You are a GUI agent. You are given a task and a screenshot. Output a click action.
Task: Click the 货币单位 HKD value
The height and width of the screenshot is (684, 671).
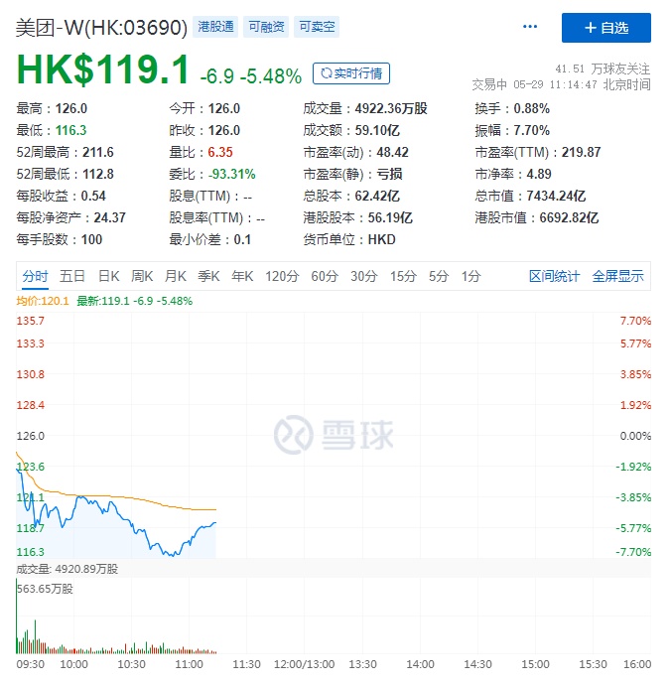coord(382,239)
